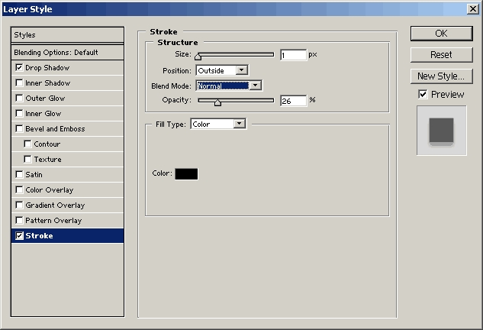Check the Satin checkbox
This screenshot has width=483, height=330.
coord(19,175)
